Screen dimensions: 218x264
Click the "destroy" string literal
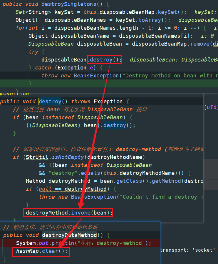pyautogui.click(x=60, y=173)
